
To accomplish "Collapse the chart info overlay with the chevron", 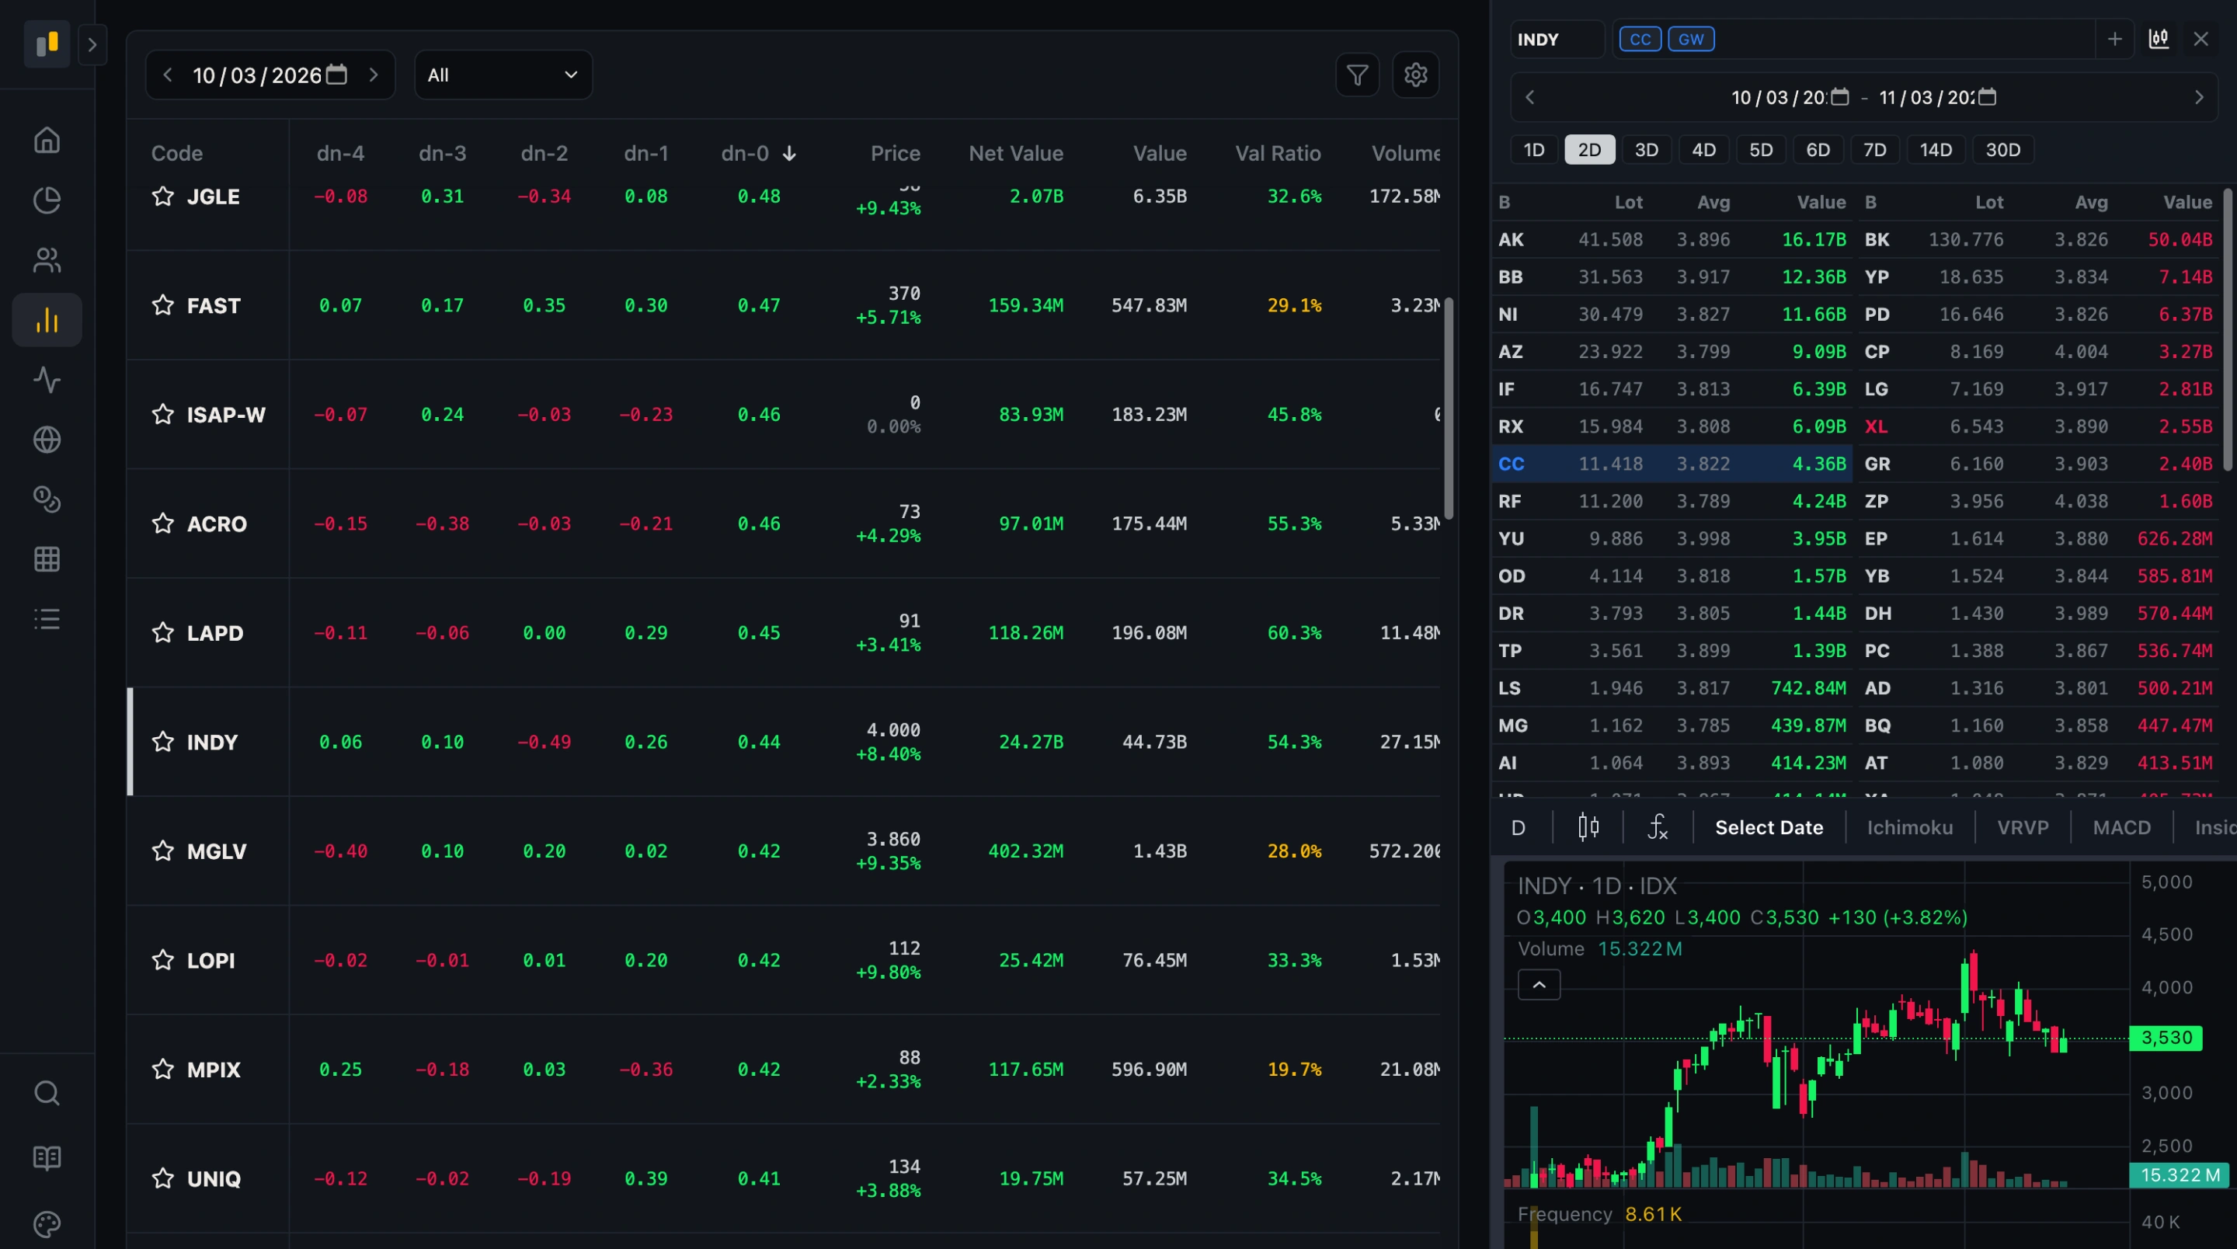I will click(1539, 984).
